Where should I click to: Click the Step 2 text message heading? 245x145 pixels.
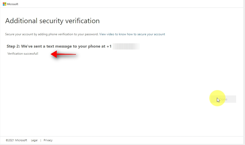[56, 46]
